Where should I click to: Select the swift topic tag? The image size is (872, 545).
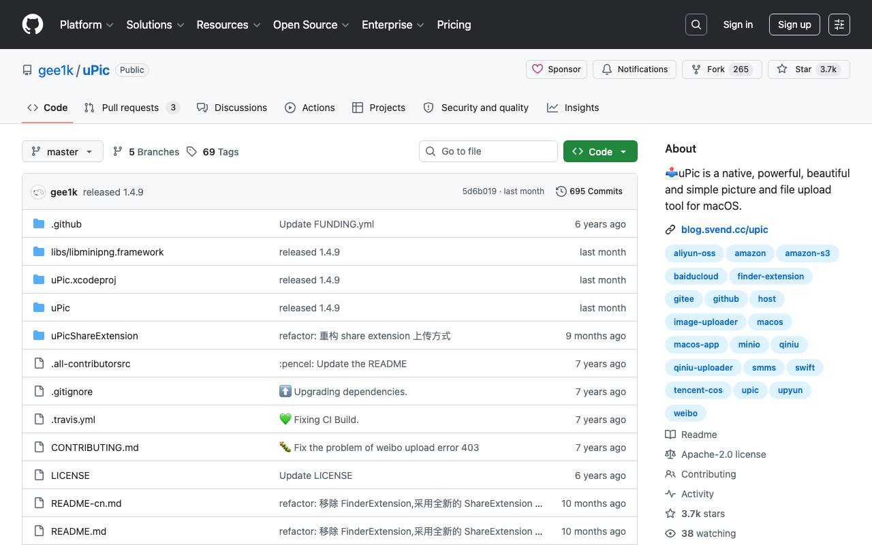pos(805,368)
